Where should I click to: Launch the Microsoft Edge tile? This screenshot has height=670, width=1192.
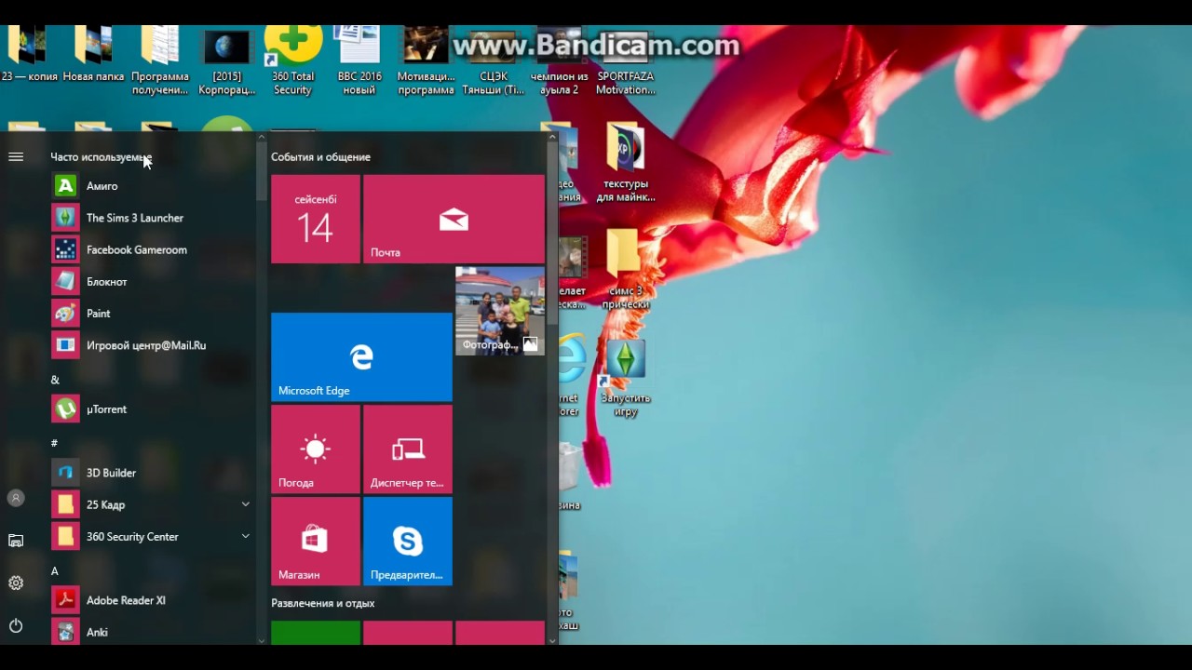pos(361,357)
